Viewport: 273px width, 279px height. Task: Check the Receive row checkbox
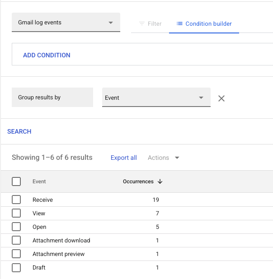[16, 200]
